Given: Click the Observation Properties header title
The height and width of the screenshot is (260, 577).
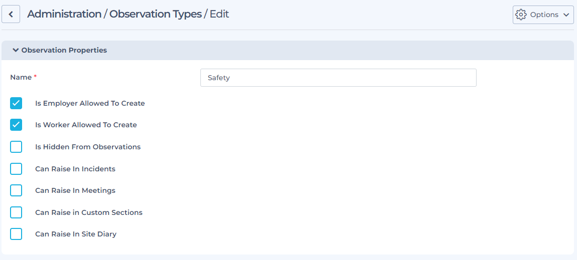Looking at the screenshot, I should 64,50.
